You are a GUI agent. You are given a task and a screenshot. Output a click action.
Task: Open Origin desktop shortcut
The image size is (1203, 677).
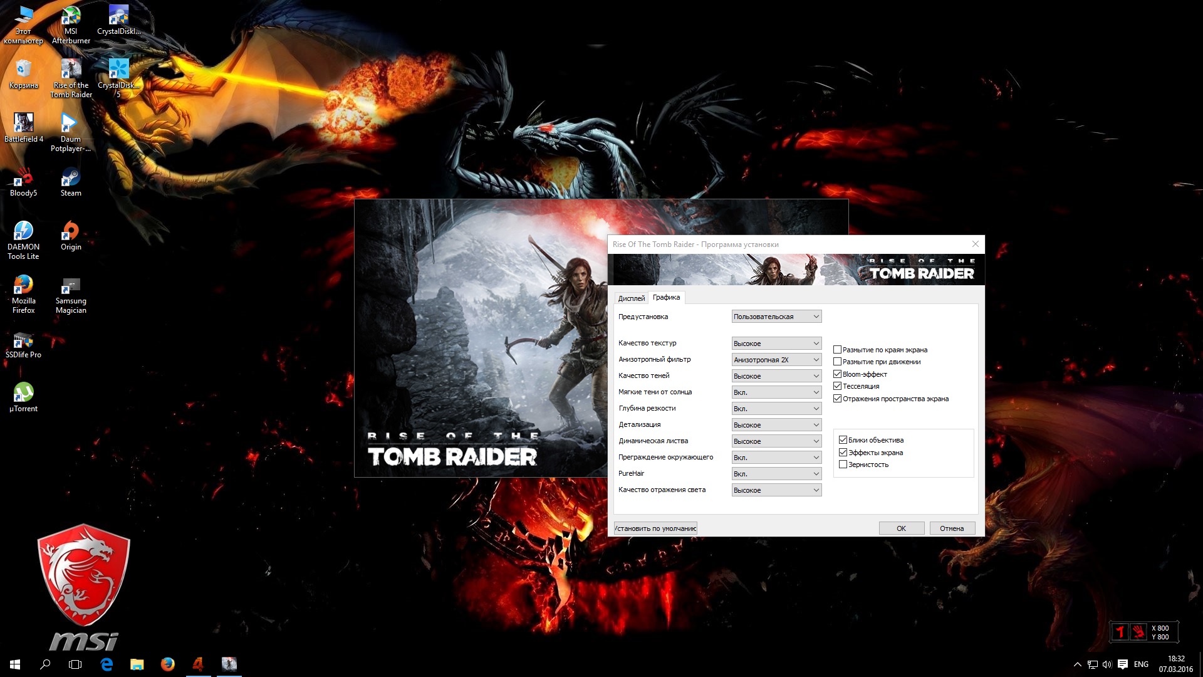pyautogui.click(x=71, y=236)
